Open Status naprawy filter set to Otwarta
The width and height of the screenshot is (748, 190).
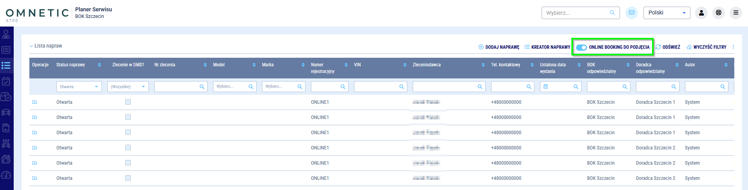tap(79, 87)
